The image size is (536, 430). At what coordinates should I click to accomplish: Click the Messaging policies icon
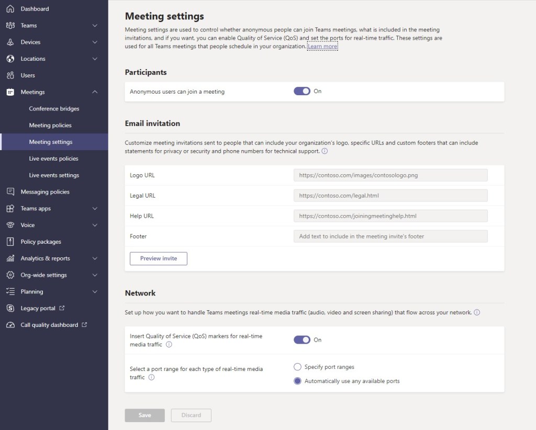(x=10, y=192)
